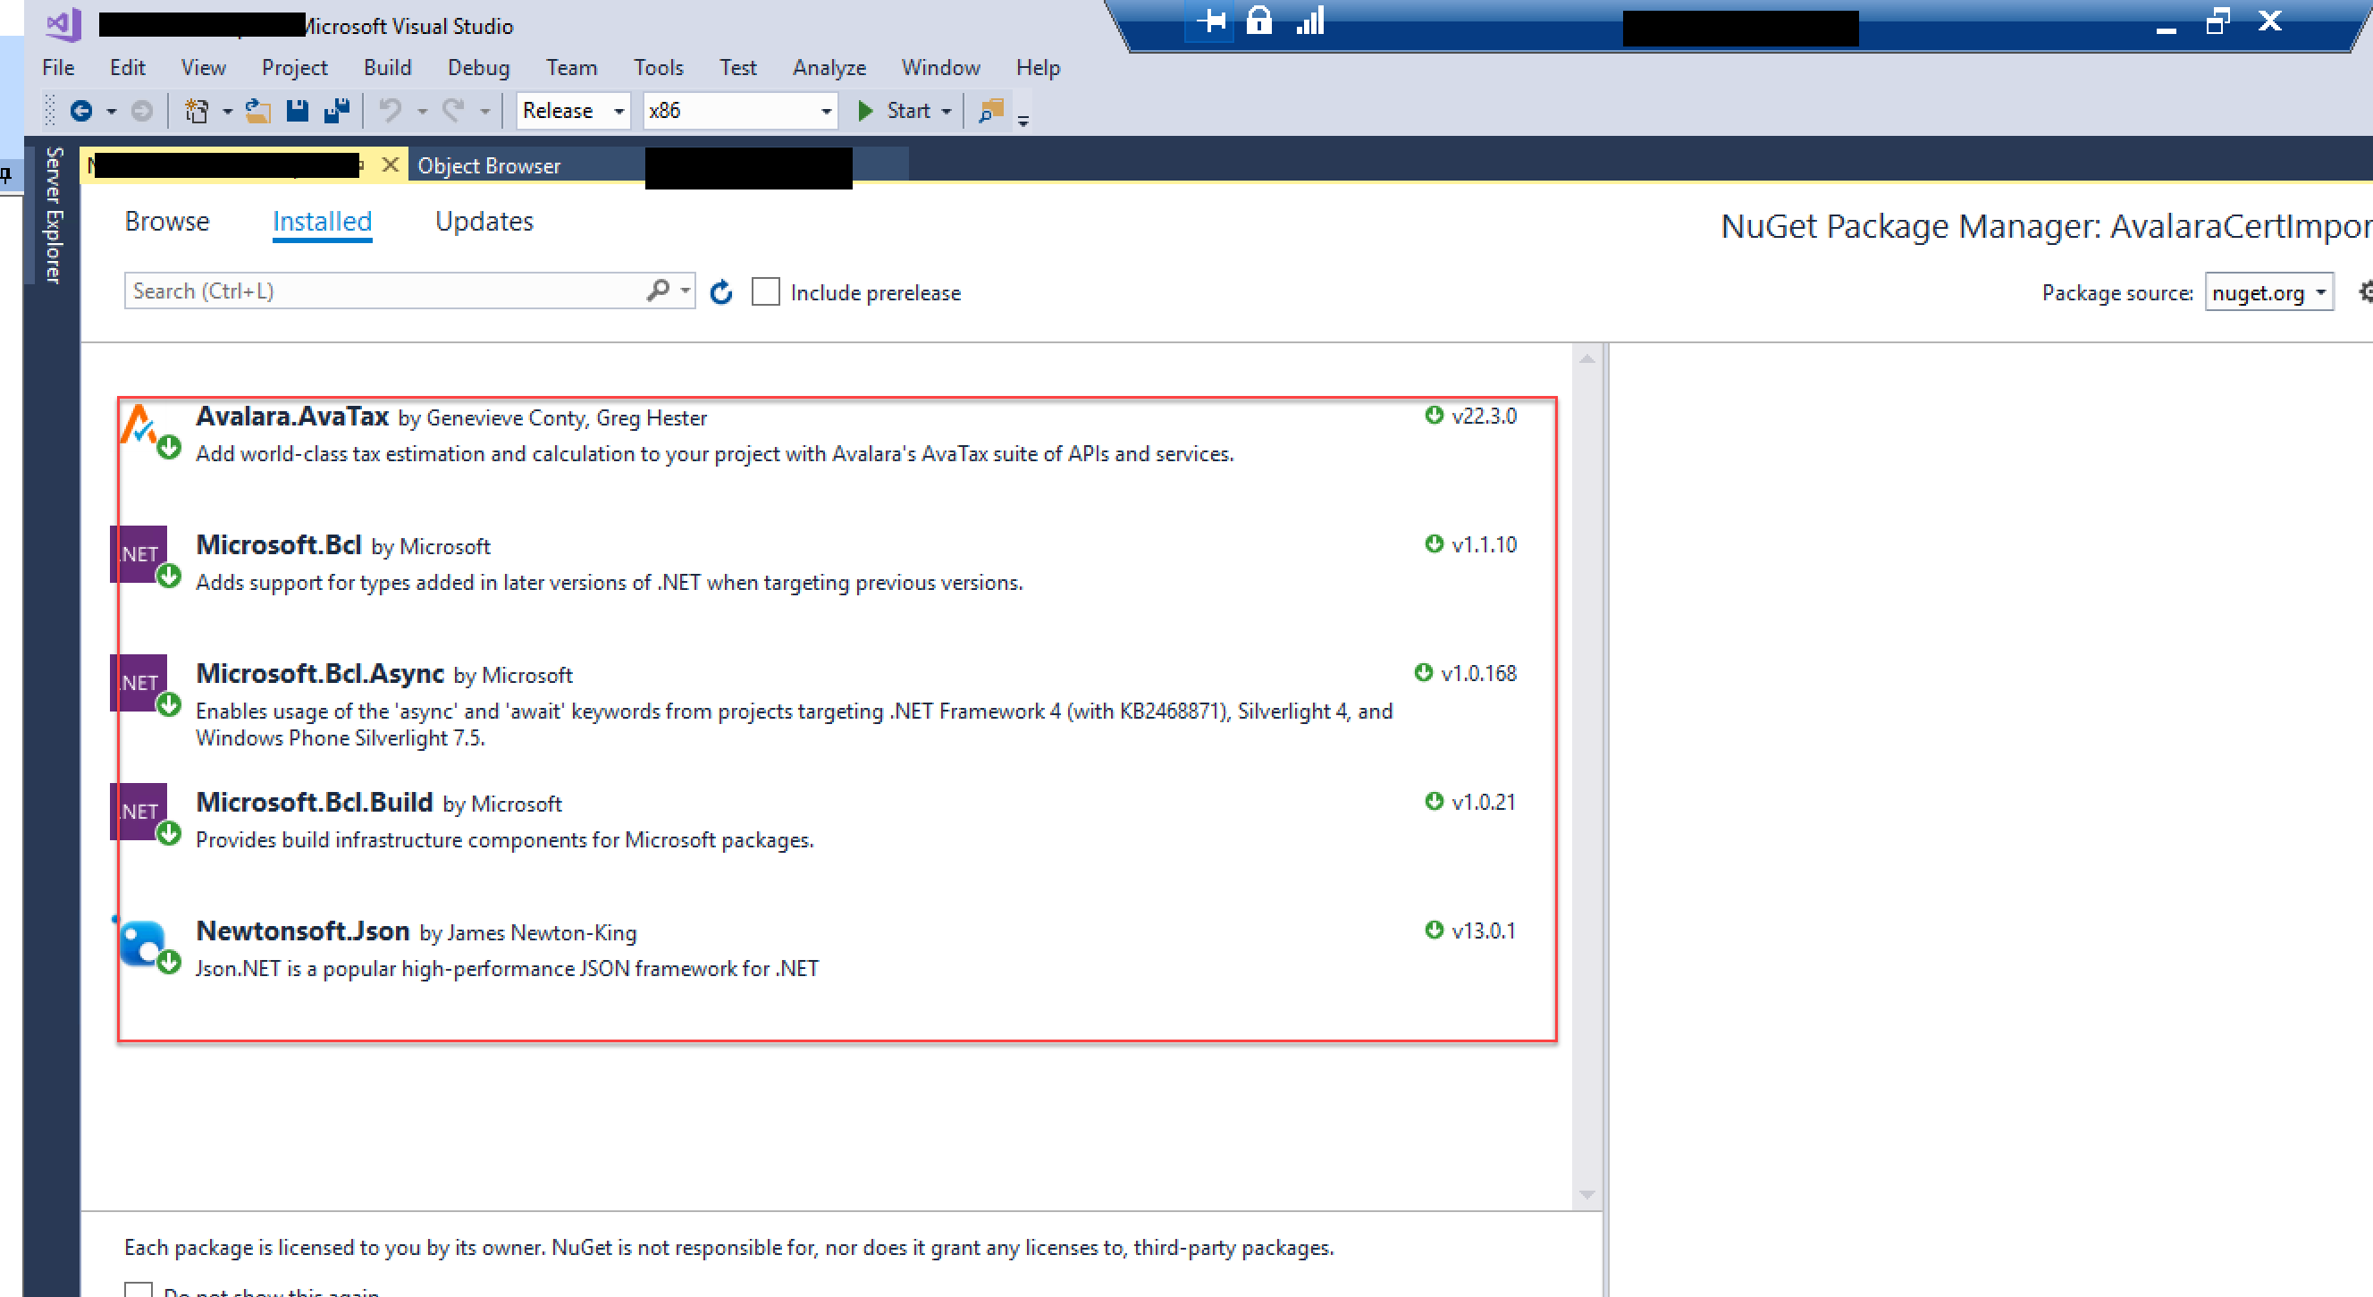
Task: Open the Start button dropdown arrow
Action: tap(946, 112)
